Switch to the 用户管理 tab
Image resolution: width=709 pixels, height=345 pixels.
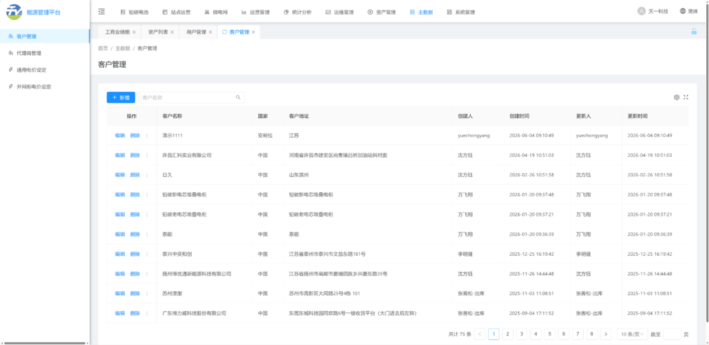coord(196,32)
